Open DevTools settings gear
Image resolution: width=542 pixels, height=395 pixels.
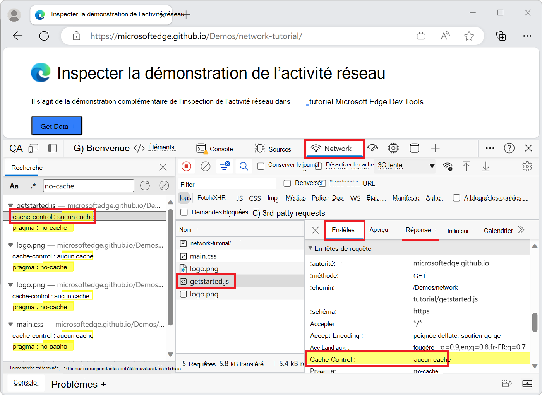tap(527, 166)
